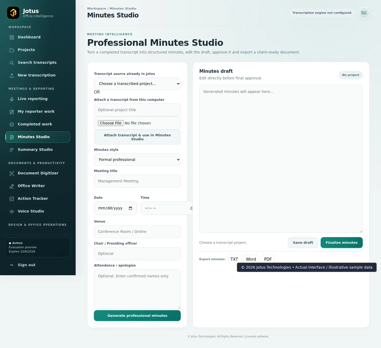Click the Document Digitizer scan icon
Viewport: 381px width, 348px height.
point(12,173)
